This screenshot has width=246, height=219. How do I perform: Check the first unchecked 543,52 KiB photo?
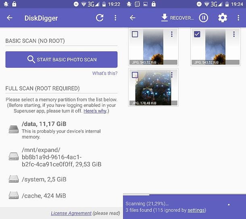coord(135,34)
